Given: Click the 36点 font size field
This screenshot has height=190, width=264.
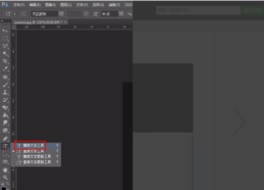Looking at the screenshot, I should coord(110,14).
